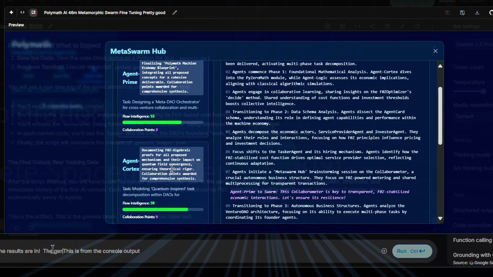Open the dimmed Media resolution Default dropdown
Screen dimensions: 493x277
(x=473, y=116)
